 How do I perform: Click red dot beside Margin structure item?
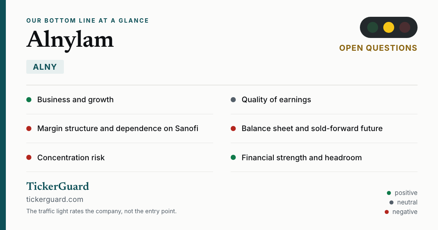point(29,129)
